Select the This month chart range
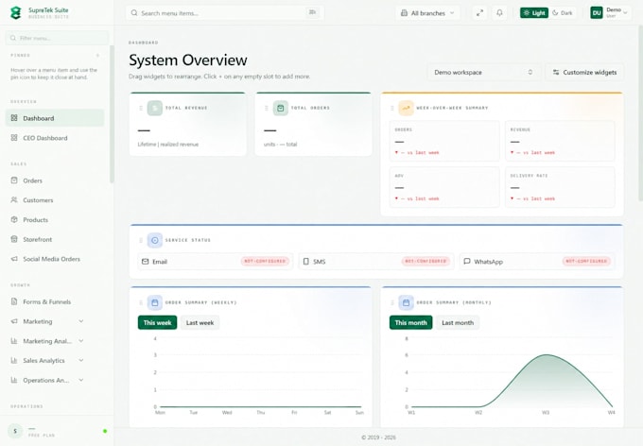Viewport: 643px width, 446px height. click(411, 322)
